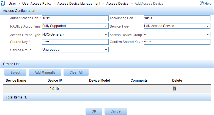Click the navigation icon beside User breadcrumb
This screenshot has width=214, height=115.
pyautogui.click(x=3, y=3)
